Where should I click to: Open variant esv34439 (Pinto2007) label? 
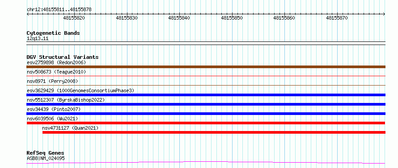click(54, 109)
